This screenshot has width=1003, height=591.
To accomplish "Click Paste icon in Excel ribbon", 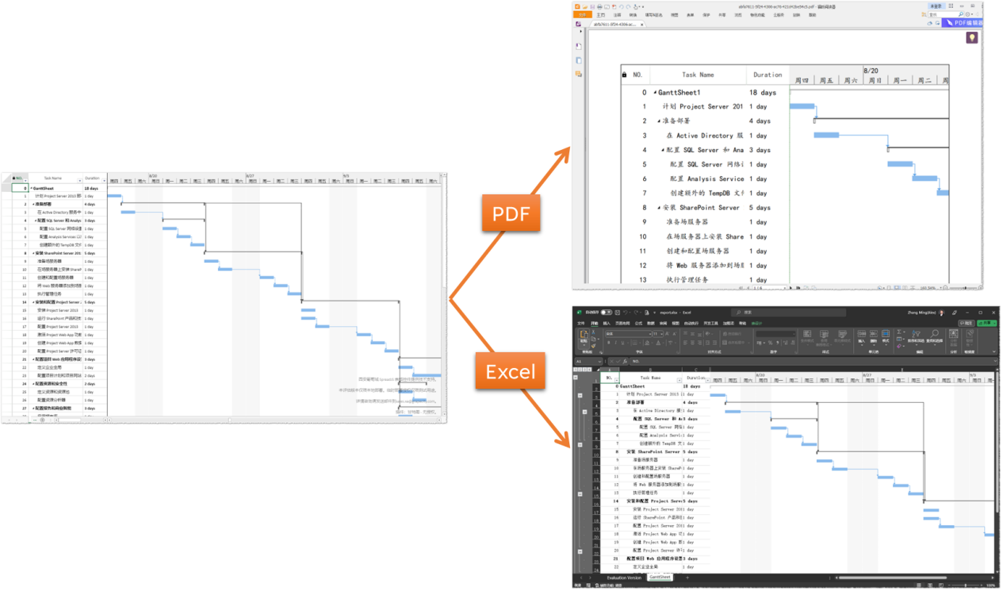I will (x=584, y=334).
